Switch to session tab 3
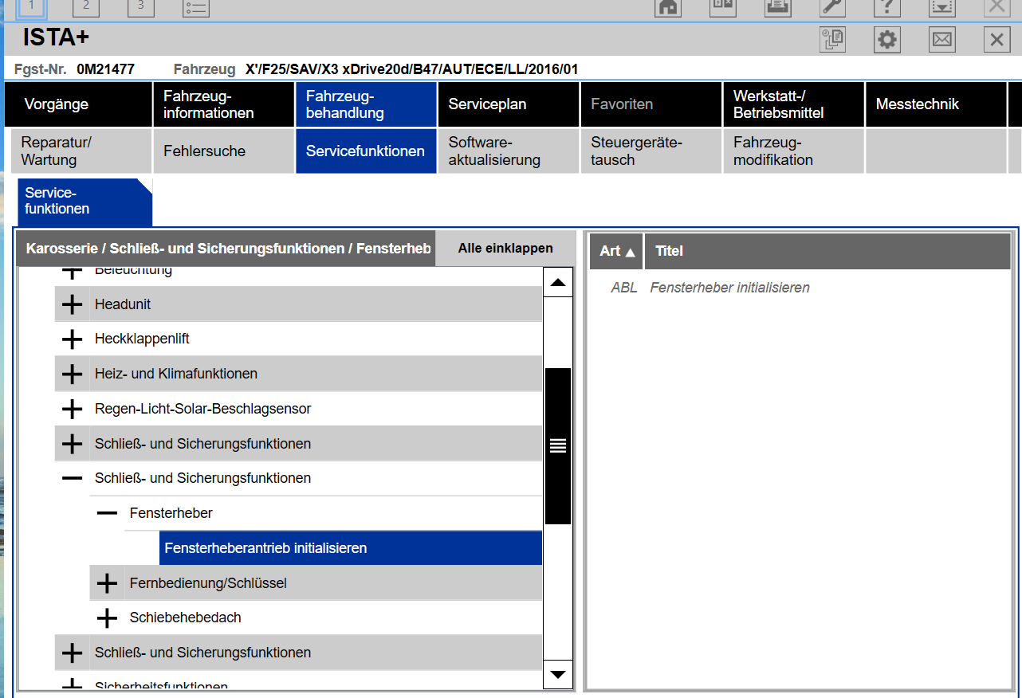This screenshot has height=698, width=1022. pos(141,7)
